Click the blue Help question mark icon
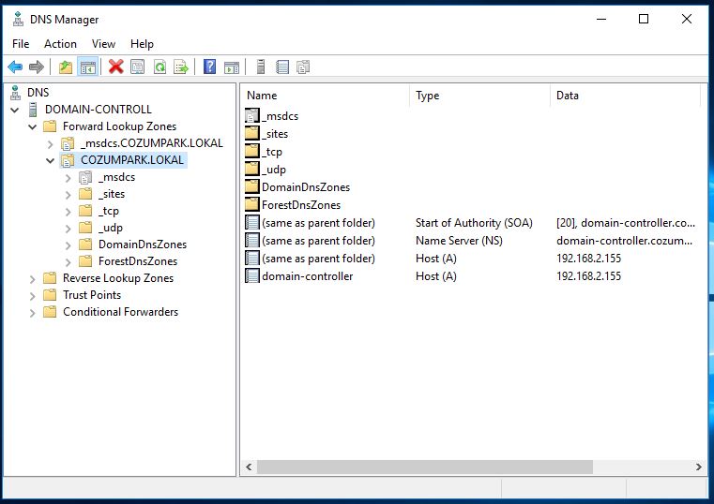The image size is (714, 504). click(209, 67)
